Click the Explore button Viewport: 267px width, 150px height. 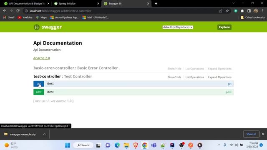pos(224,27)
